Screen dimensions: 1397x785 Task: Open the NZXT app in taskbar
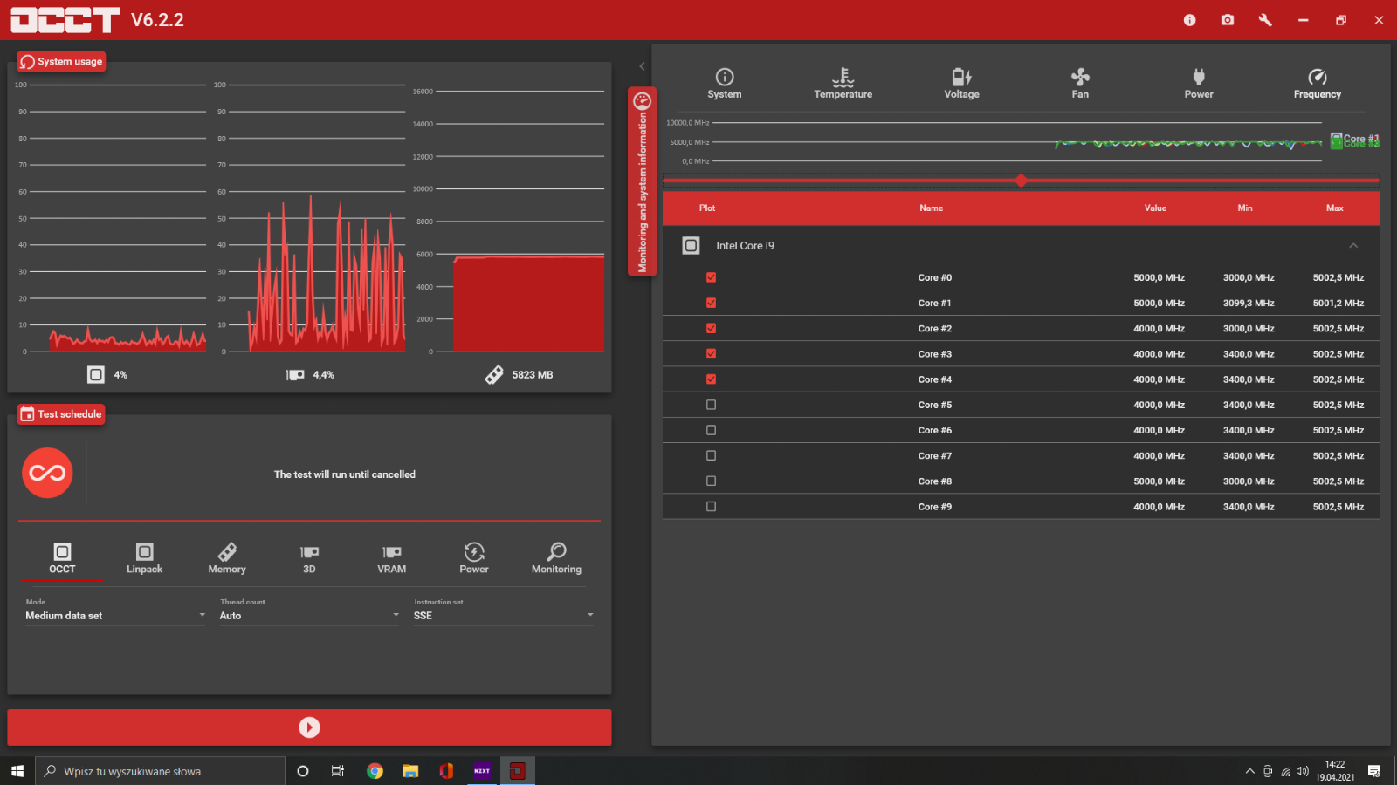tap(482, 771)
